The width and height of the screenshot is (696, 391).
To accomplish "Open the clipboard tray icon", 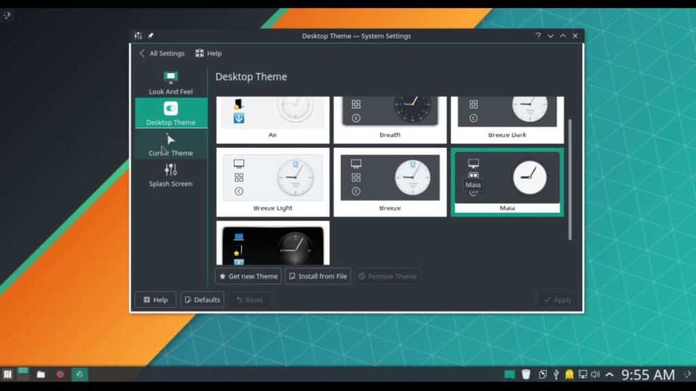I will point(542,375).
